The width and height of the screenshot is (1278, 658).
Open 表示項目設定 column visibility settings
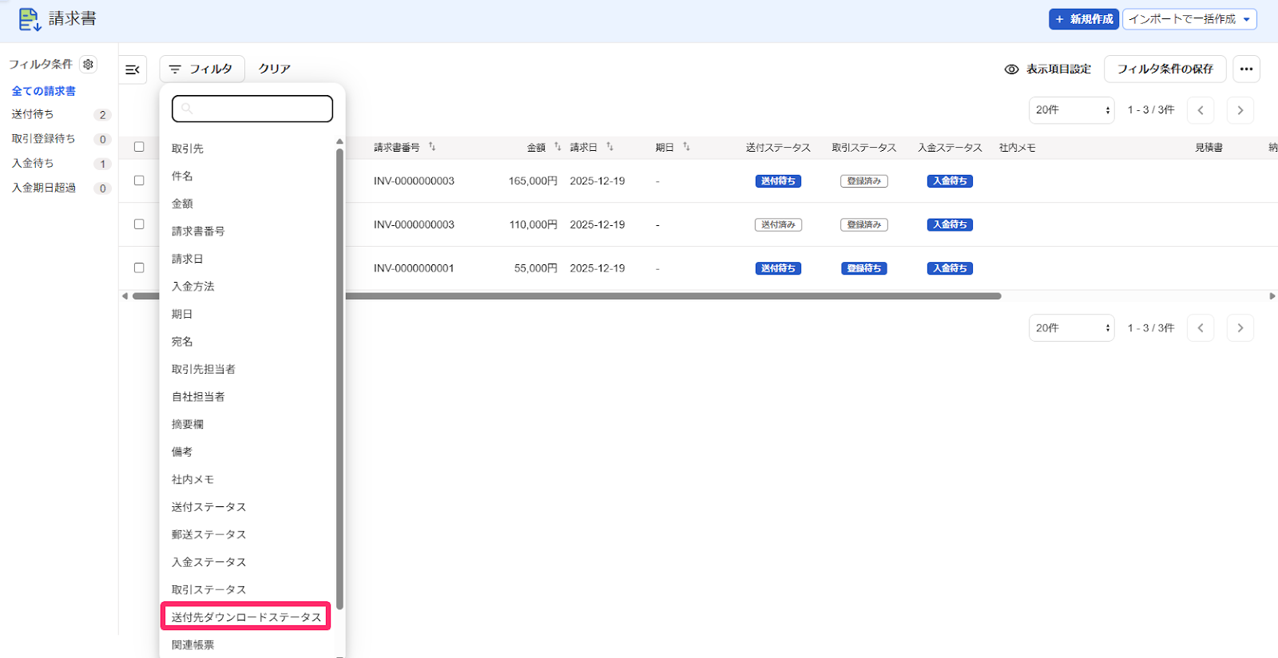coord(1048,69)
